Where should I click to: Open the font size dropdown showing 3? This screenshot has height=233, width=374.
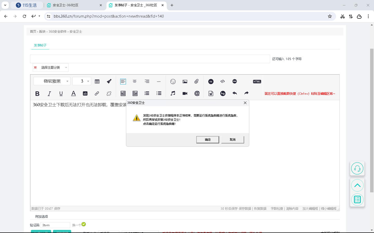point(82,81)
